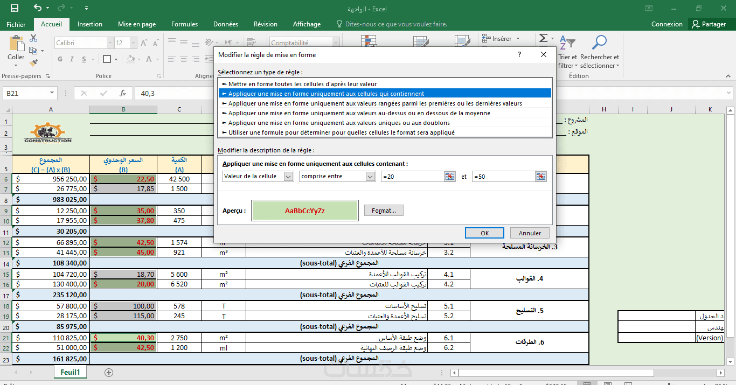Screen dimensions: 736x385
Task: Click the center-align icon
Action: click(x=185, y=59)
